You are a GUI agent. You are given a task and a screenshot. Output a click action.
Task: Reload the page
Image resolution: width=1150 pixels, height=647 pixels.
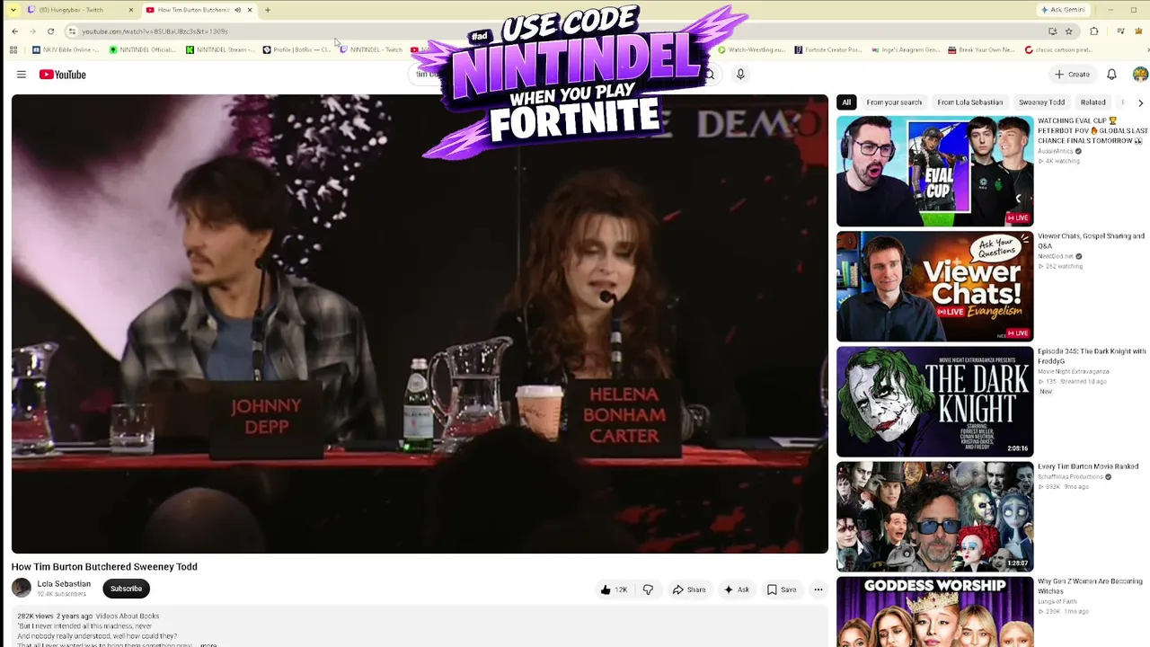[x=50, y=31]
